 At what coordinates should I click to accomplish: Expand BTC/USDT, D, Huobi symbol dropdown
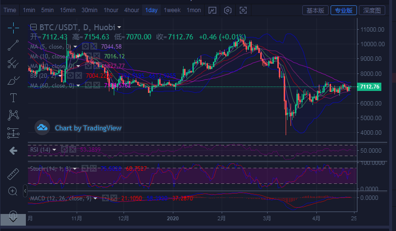(119, 27)
